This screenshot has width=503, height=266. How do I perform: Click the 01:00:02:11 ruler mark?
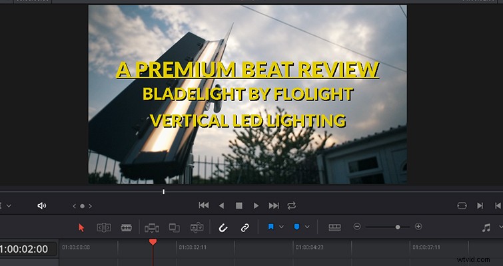(x=193, y=247)
